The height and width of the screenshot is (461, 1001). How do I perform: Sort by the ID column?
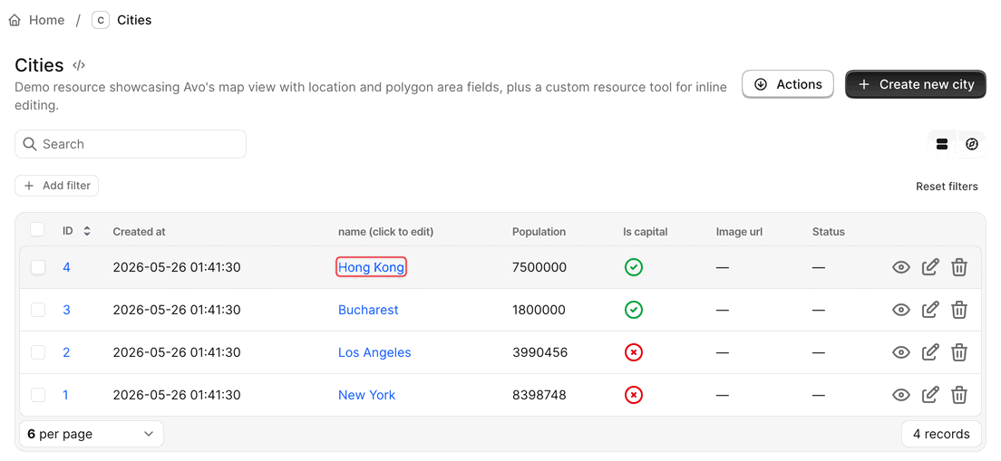point(76,232)
